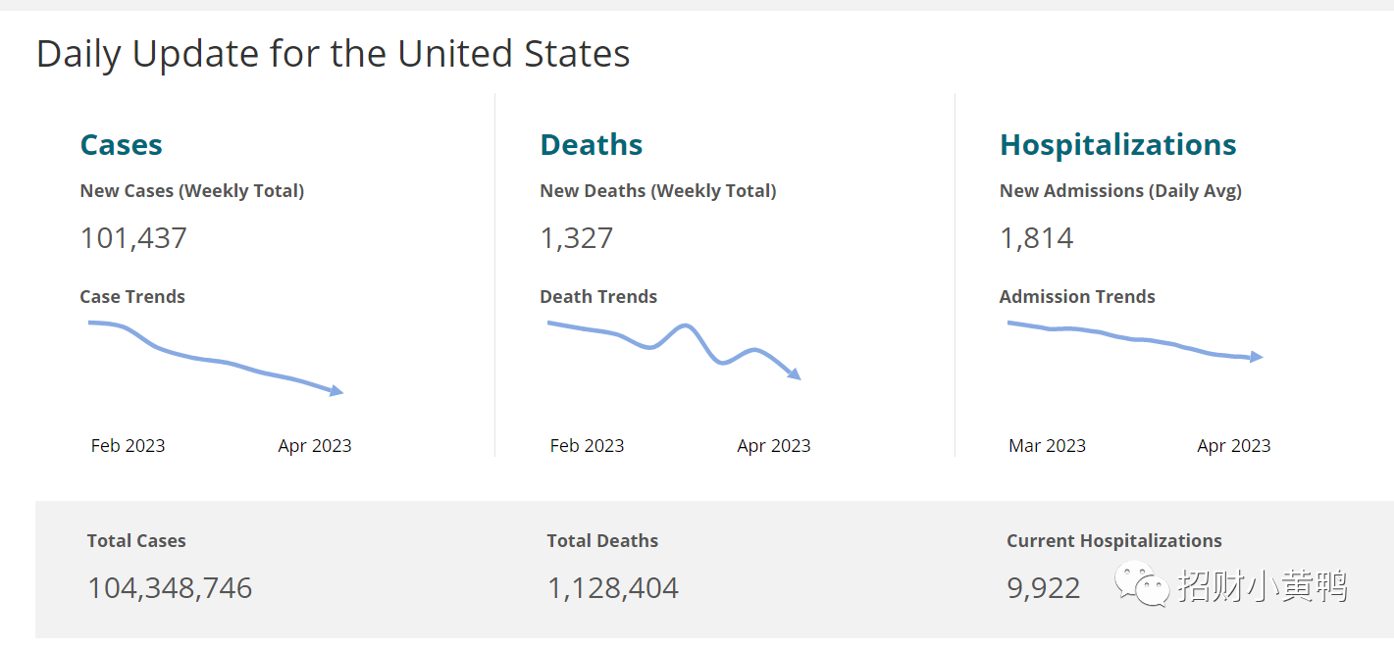
Task: Click the WeChat logo icon in watermark
Action: click(x=1141, y=585)
